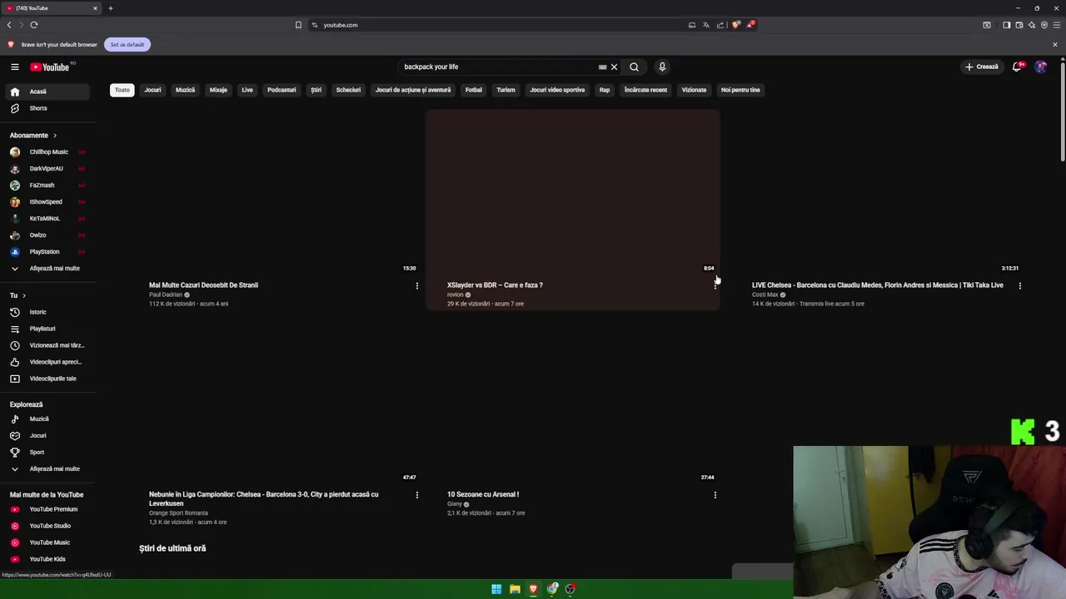Open Istoric watch history
This screenshot has height=599, width=1066.
[48, 312]
